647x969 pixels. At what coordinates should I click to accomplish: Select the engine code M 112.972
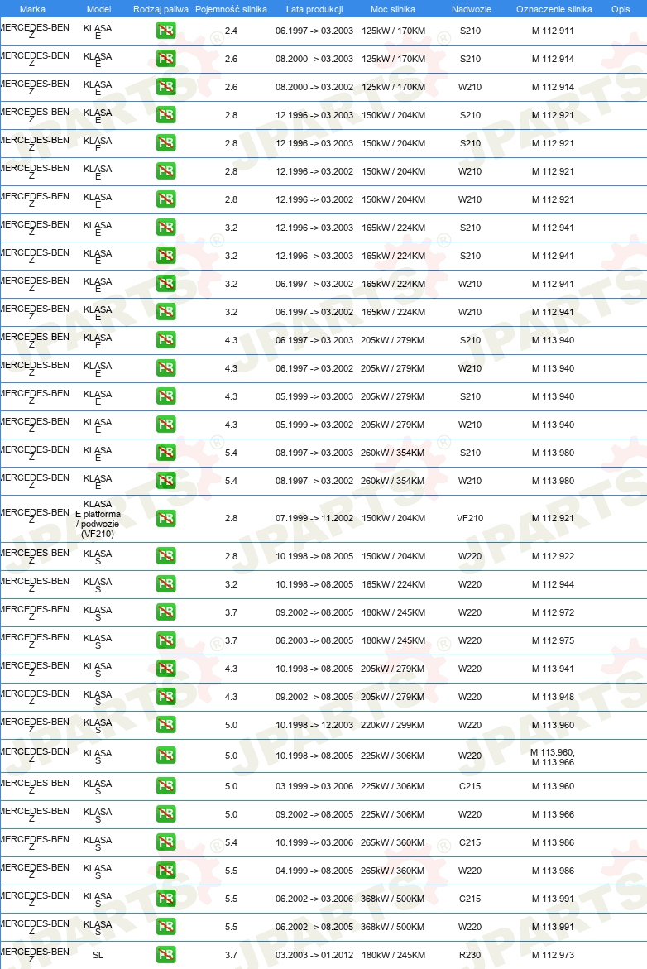coord(553,612)
